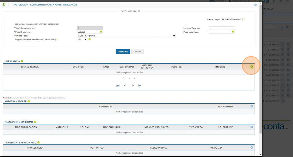Click the UNIDADES ARQ. BRUTO column header

(156, 127)
